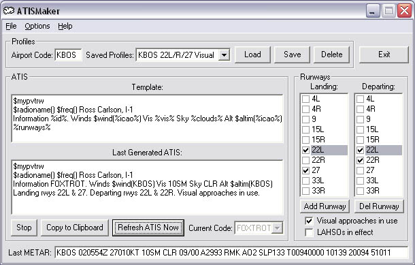
Task: Expand the Current Code dropdown
Action: pos(277,228)
